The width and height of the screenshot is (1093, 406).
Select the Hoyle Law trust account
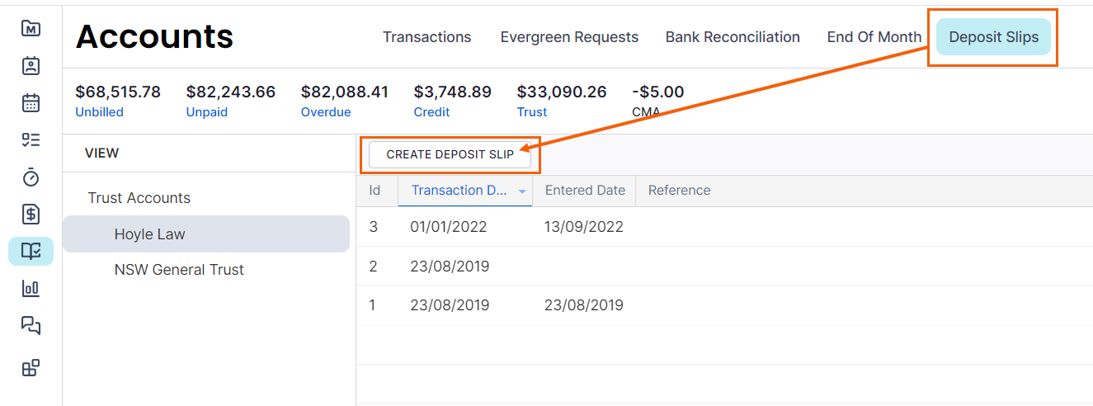coord(206,234)
